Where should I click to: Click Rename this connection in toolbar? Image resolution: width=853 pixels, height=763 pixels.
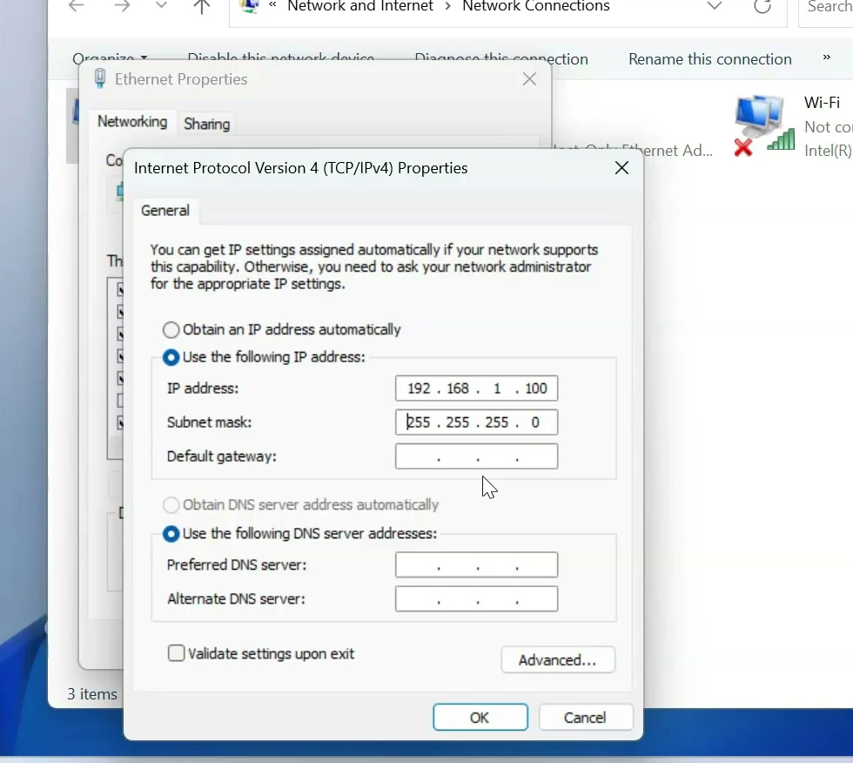coord(710,59)
